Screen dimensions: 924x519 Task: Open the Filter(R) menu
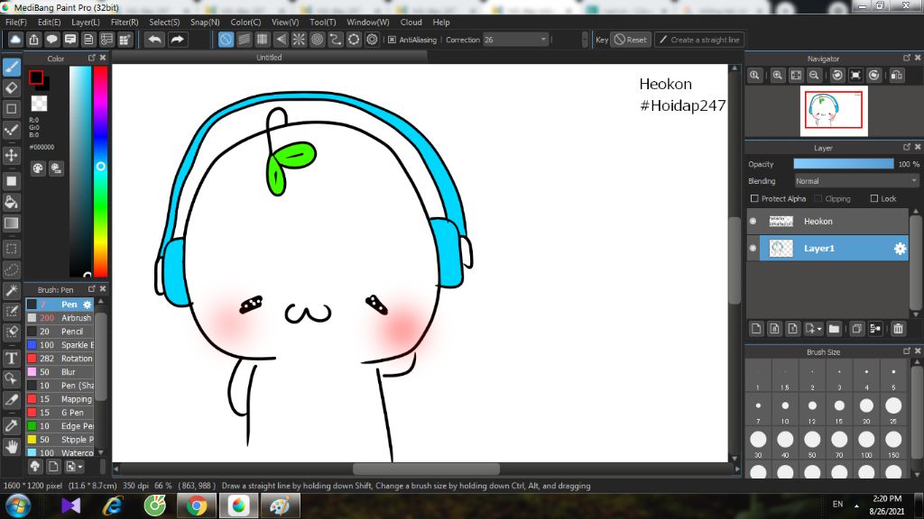[x=125, y=23]
